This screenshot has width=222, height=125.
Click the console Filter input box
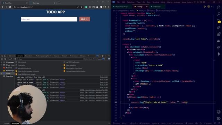click(50, 59)
